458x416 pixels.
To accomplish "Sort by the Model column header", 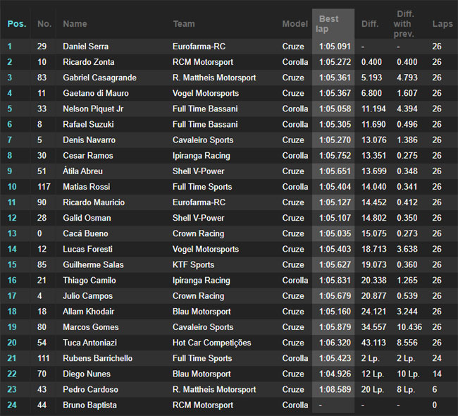I will tap(295, 24).
